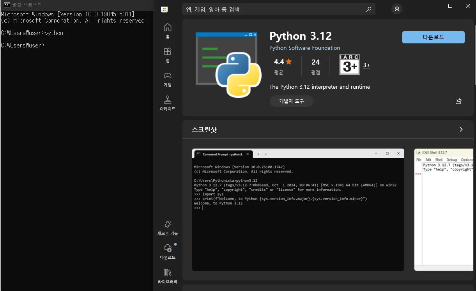Click the Microsoft Store logo icon

click(x=165, y=9)
